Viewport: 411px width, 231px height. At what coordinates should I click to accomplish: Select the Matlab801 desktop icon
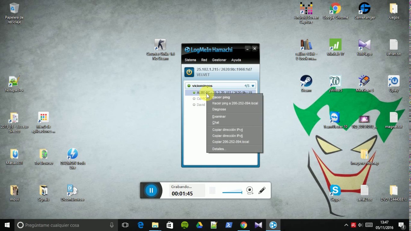(x=14, y=157)
